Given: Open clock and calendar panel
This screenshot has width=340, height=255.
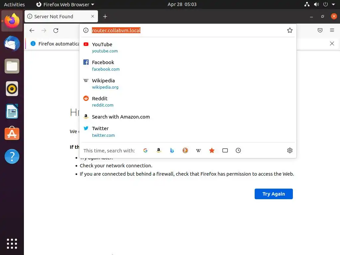Looking at the screenshot, I should (182, 4).
